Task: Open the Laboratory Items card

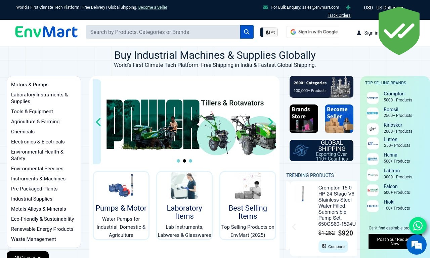Action: [x=184, y=206]
